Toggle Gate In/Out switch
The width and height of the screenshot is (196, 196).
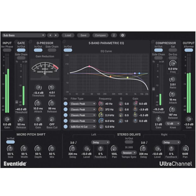pos(21,50)
